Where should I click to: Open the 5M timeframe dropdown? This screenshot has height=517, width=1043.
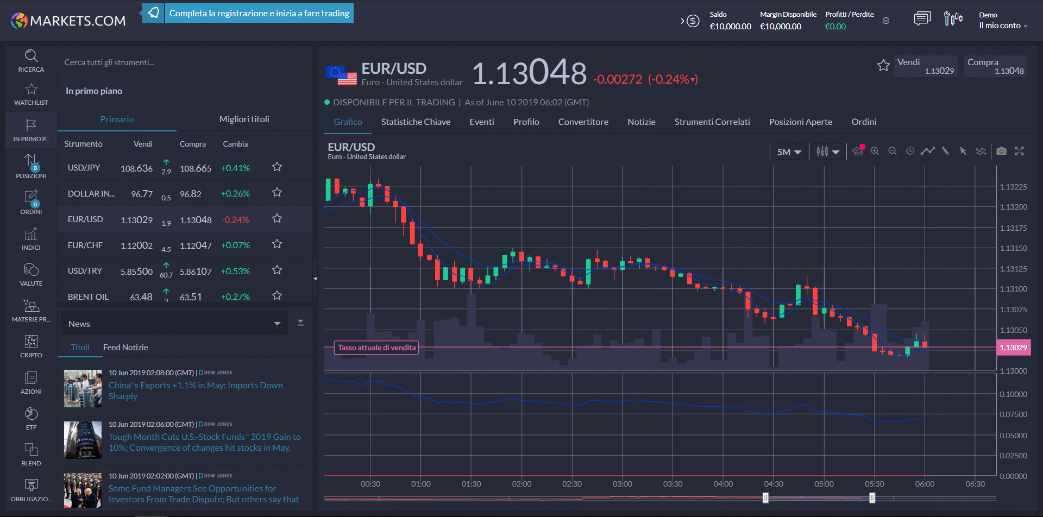click(x=789, y=152)
